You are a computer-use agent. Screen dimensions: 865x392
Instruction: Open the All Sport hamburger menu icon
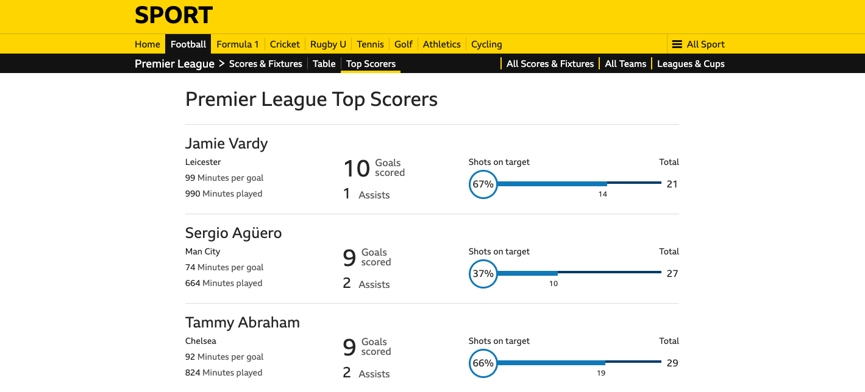pos(677,44)
